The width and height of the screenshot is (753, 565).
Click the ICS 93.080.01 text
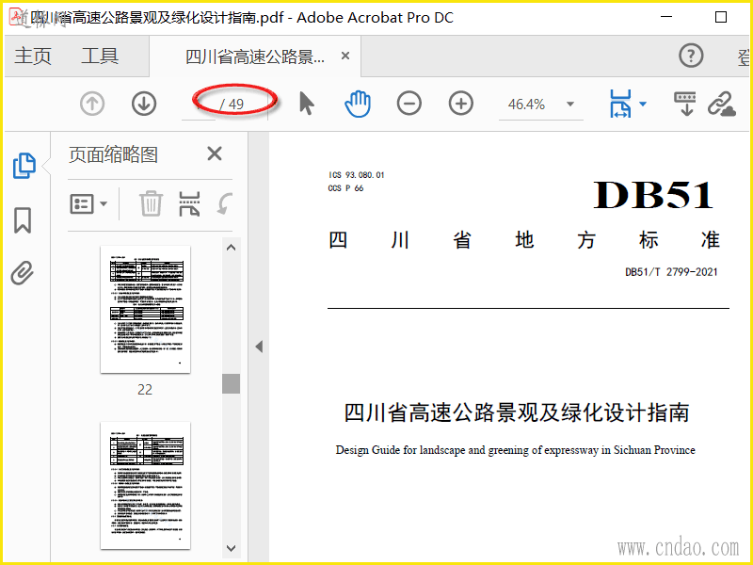point(357,175)
